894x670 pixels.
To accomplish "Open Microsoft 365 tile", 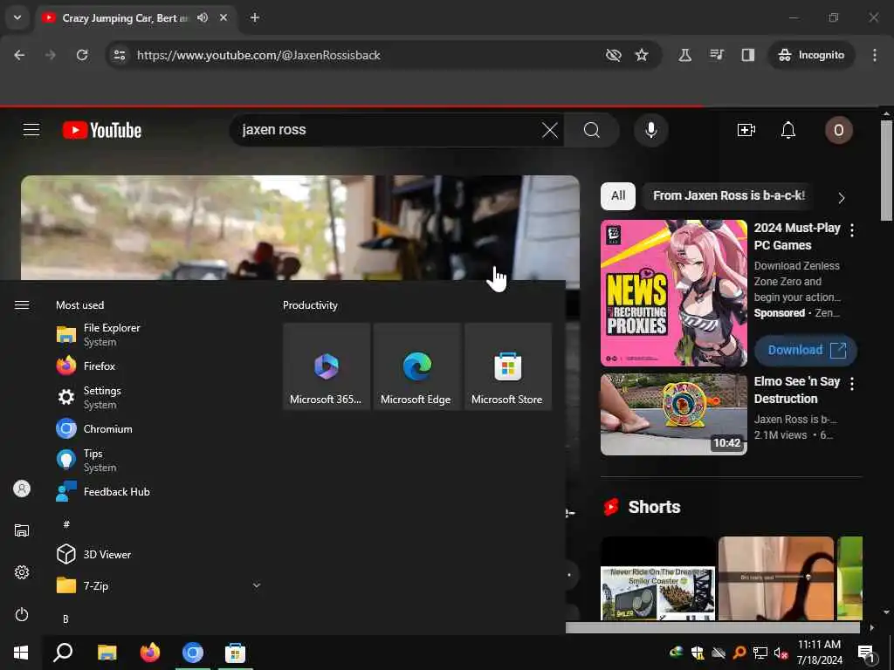I will (x=327, y=366).
